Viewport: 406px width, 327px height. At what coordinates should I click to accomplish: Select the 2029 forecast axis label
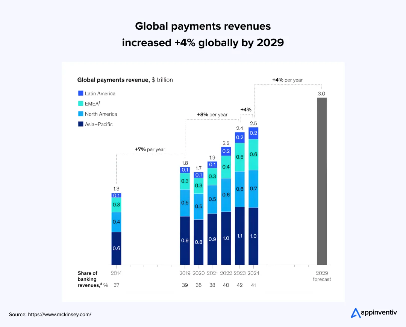pyautogui.click(x=322, y=276)
